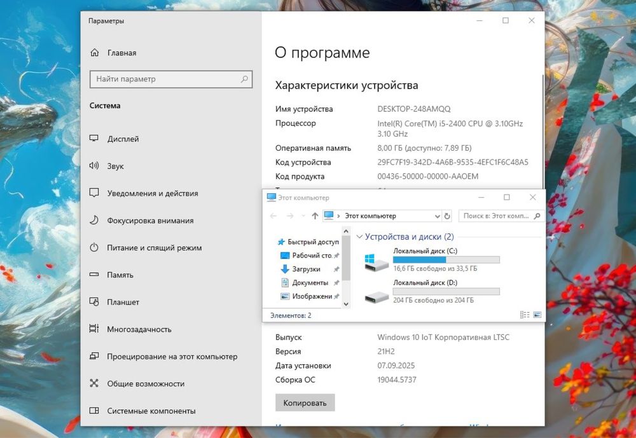636x438 pixels.
Task: Switch Explorer to large icons view
Action: (537, 315)
